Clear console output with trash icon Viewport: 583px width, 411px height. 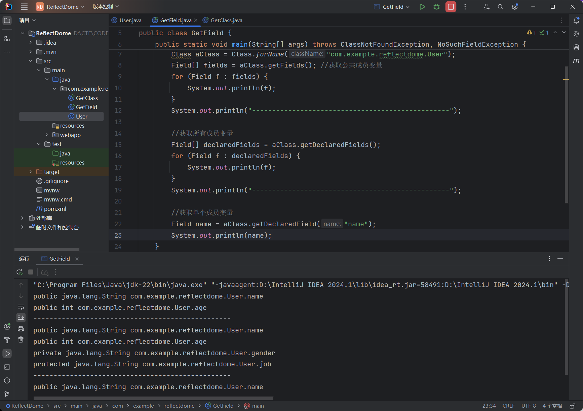pos(21,340)
